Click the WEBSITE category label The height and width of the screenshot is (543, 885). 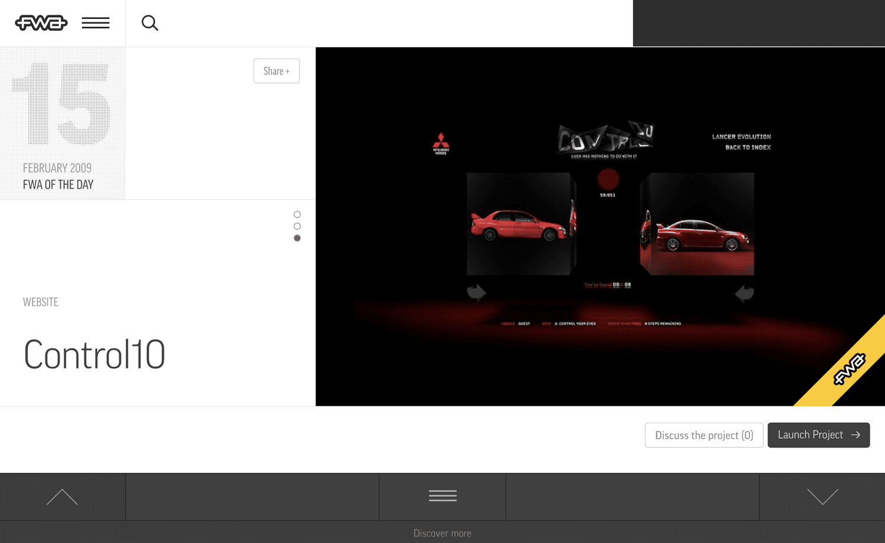coord(41,302)
